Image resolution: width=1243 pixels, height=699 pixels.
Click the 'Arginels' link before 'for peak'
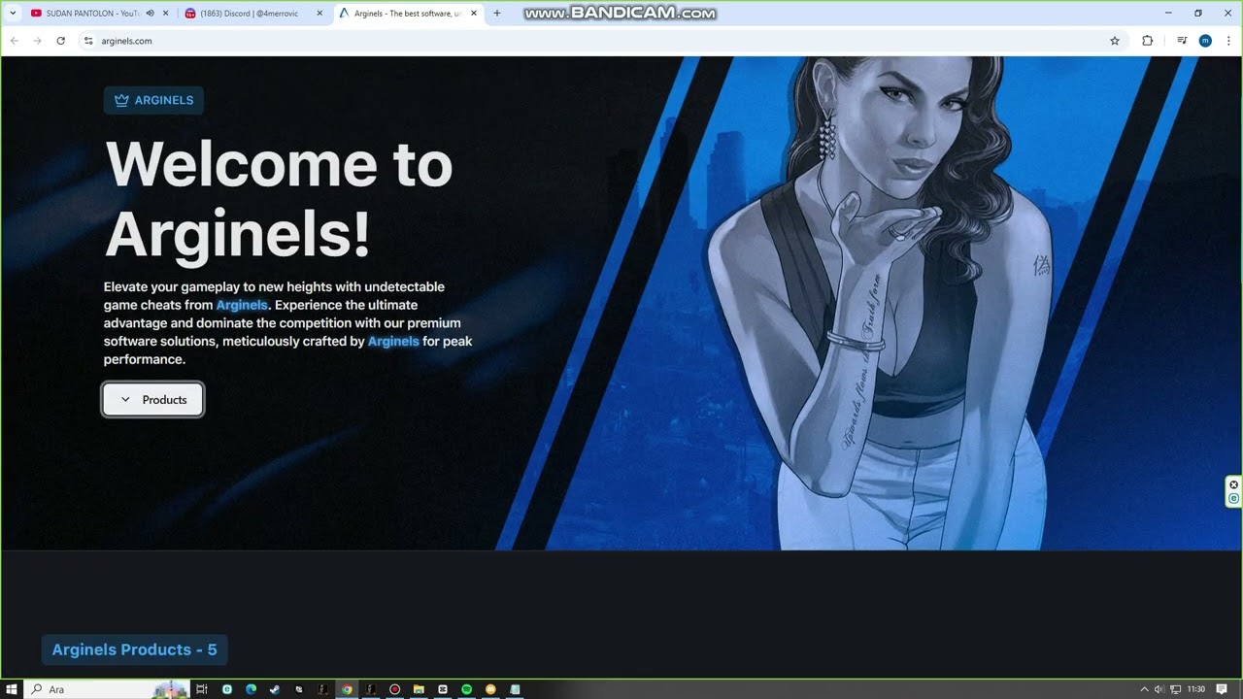pos(393,341)
